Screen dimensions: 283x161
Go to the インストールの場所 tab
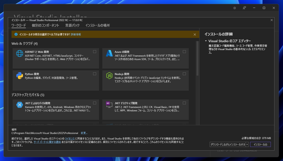click(x=98, y=25)
